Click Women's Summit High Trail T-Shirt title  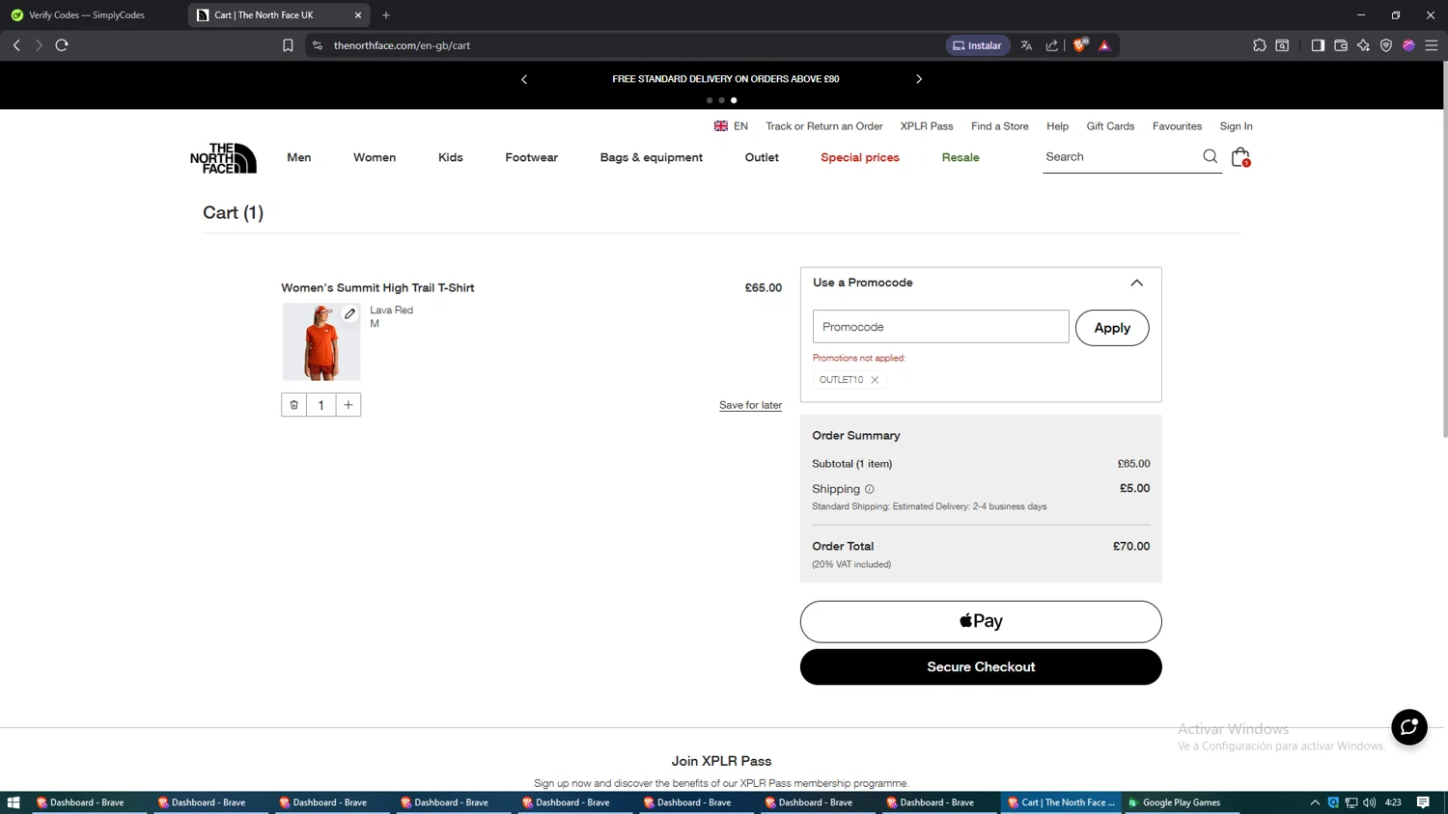[x=377, y=287]
